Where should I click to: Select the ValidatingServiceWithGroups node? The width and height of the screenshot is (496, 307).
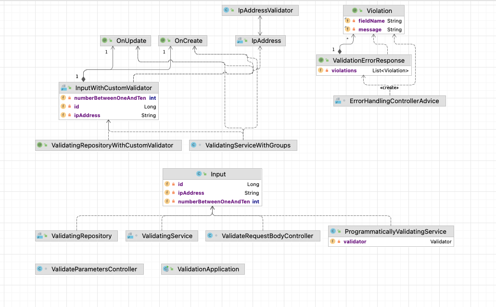click(x=243, y=145)
